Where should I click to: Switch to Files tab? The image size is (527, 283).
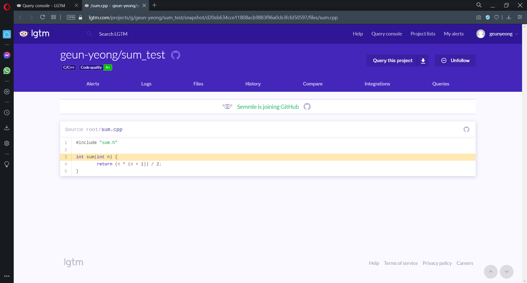coord(198,84)
